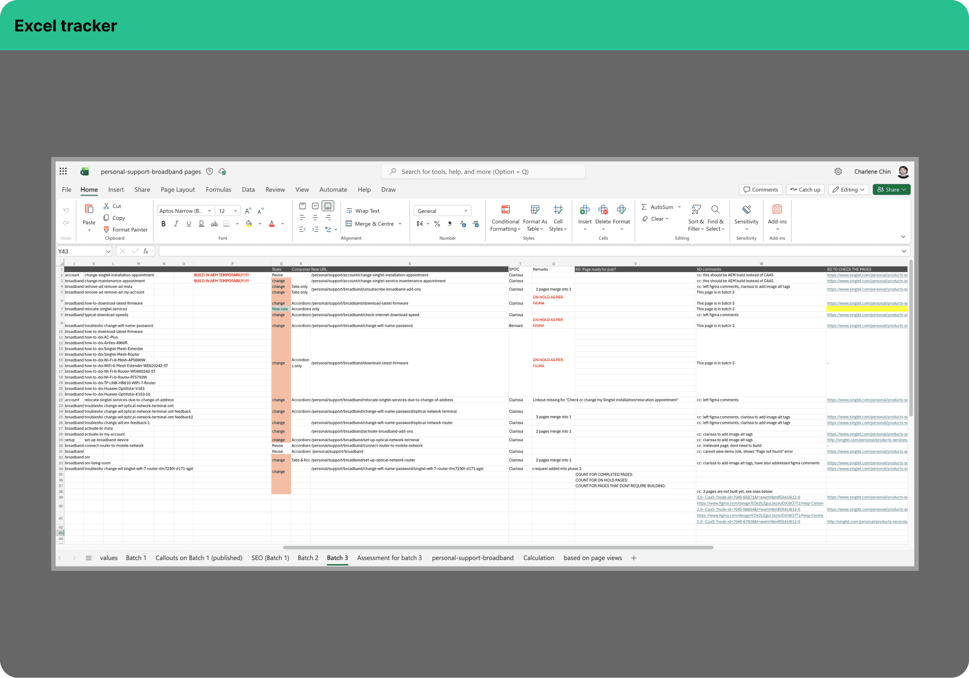Screen dimensions: 969x678
Task: Open the Merge & Centre dropdown arrow
Action: [x=400, y=224]
